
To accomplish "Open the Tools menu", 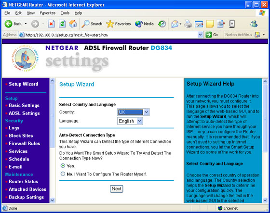I will (x=65, y=13).
